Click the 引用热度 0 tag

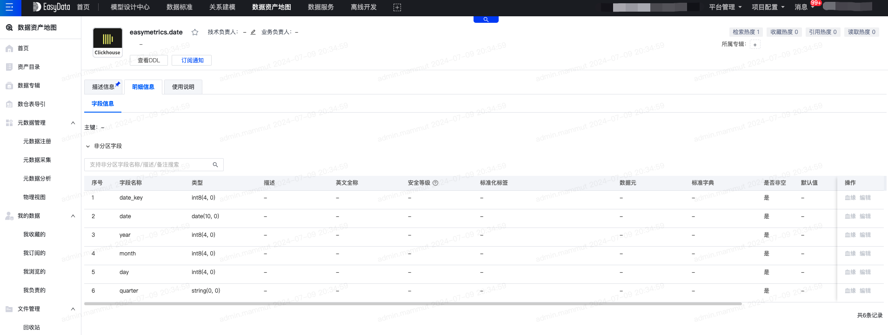tap(823, 32)
